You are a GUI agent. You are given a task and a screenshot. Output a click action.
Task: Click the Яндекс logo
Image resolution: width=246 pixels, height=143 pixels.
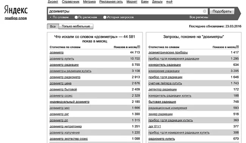point(16,10)
